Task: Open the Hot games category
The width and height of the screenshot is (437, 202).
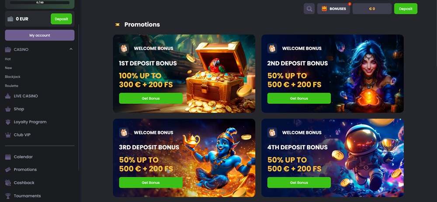Action: (x=8, y=59)
